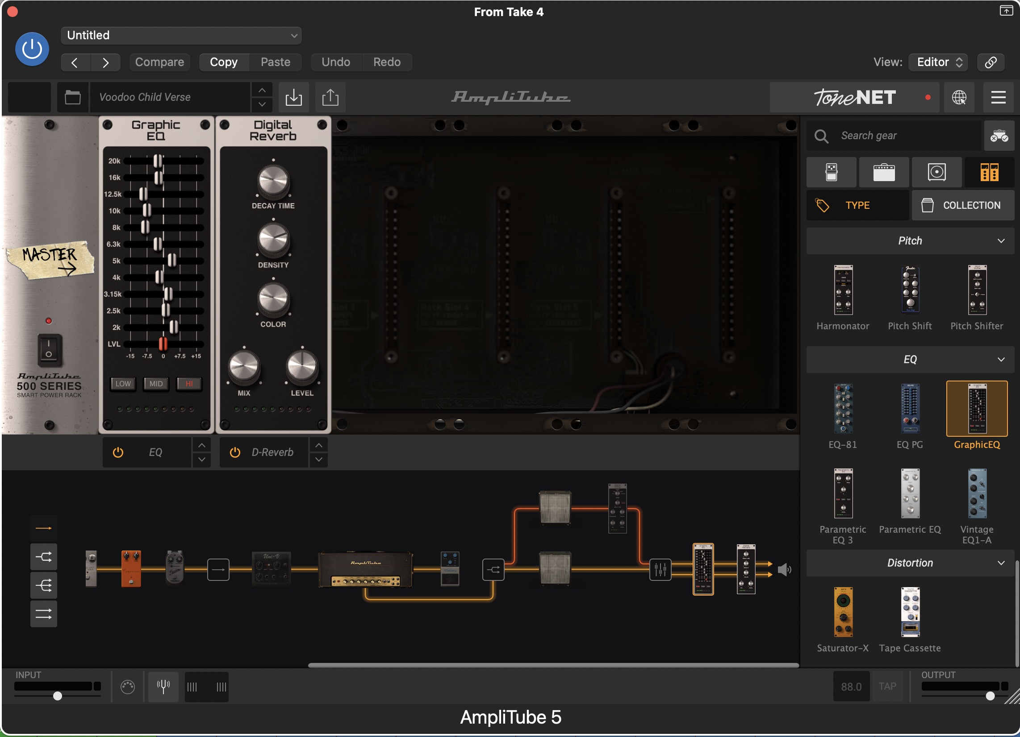Click the ToneNET globe icon
1020x737 pixels.
coord(959,97)
